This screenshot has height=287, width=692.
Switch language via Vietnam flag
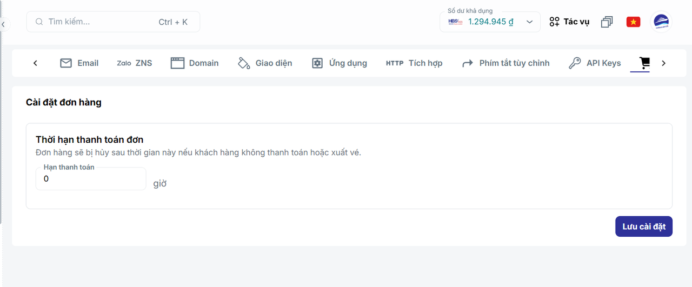point(633,22)
